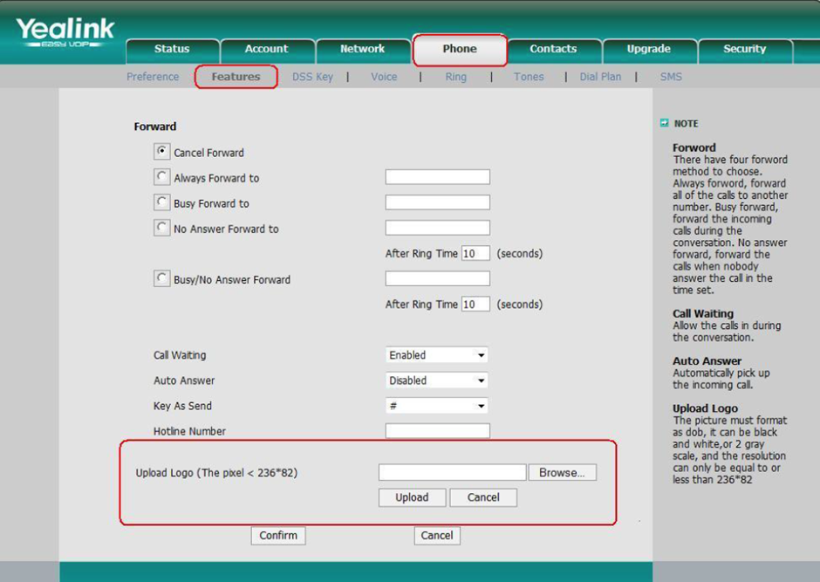Image resolution: width=820 pixels, height=582 pixels.
Task: Switch to the Status tab
Action: [172, 51]
